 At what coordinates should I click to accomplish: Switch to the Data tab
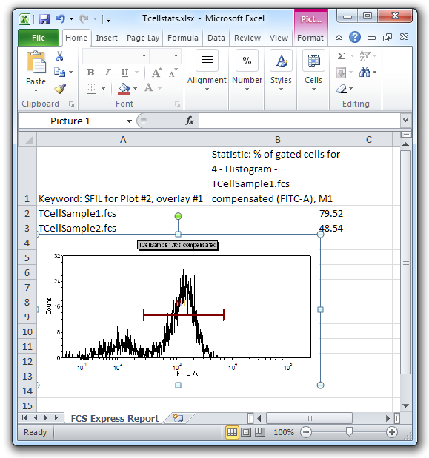click(216, 38)
